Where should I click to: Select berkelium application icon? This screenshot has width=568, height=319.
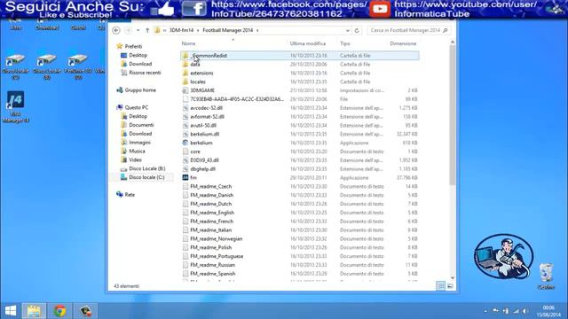pos(185,143)
